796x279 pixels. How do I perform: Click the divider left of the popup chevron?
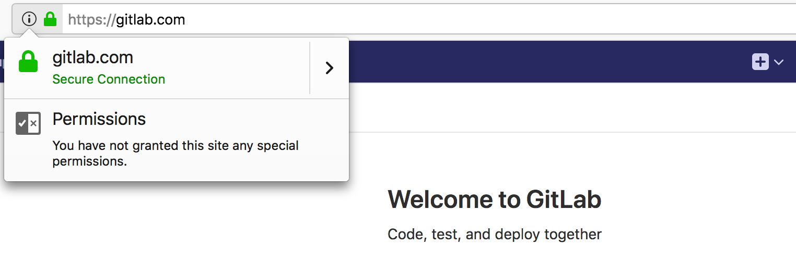(310, 68)
